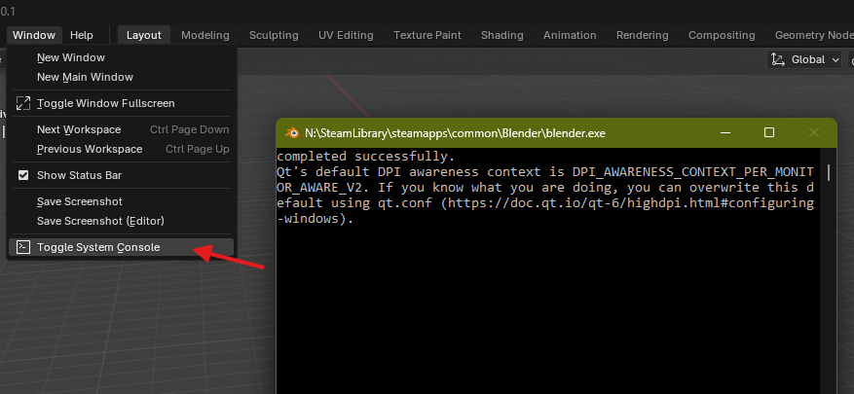
Task: Switch to the Animation workspace tab
Action: 570,35
